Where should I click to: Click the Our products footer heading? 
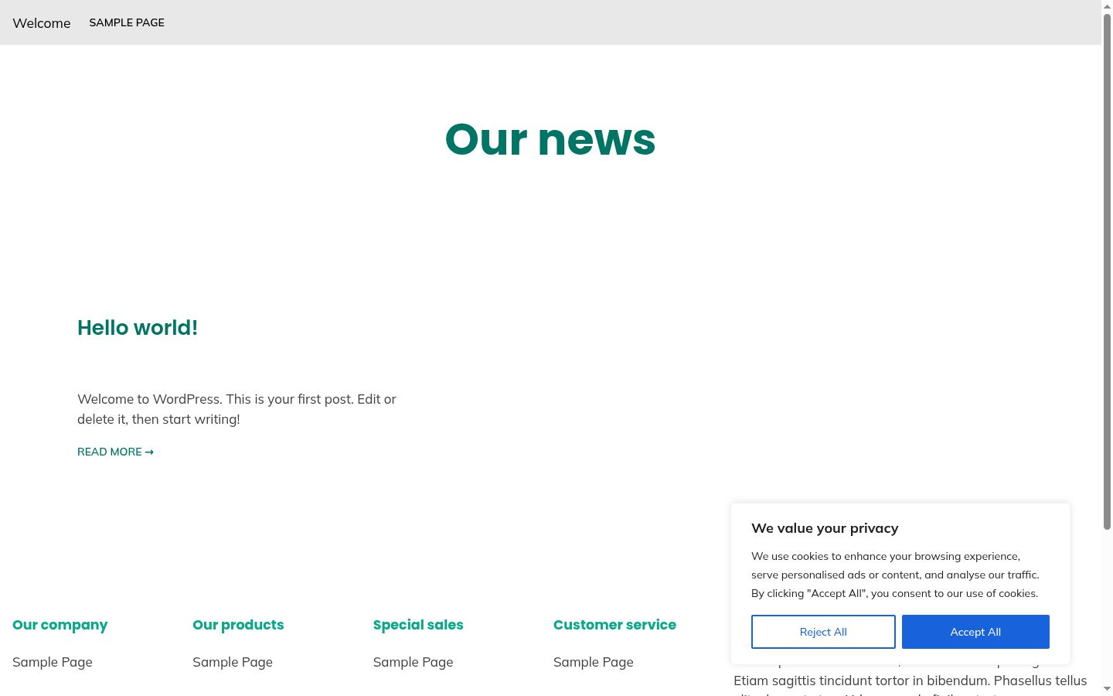(238, 625)
